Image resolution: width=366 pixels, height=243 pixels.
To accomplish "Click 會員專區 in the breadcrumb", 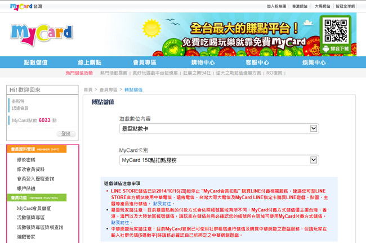I will [109, 90].
